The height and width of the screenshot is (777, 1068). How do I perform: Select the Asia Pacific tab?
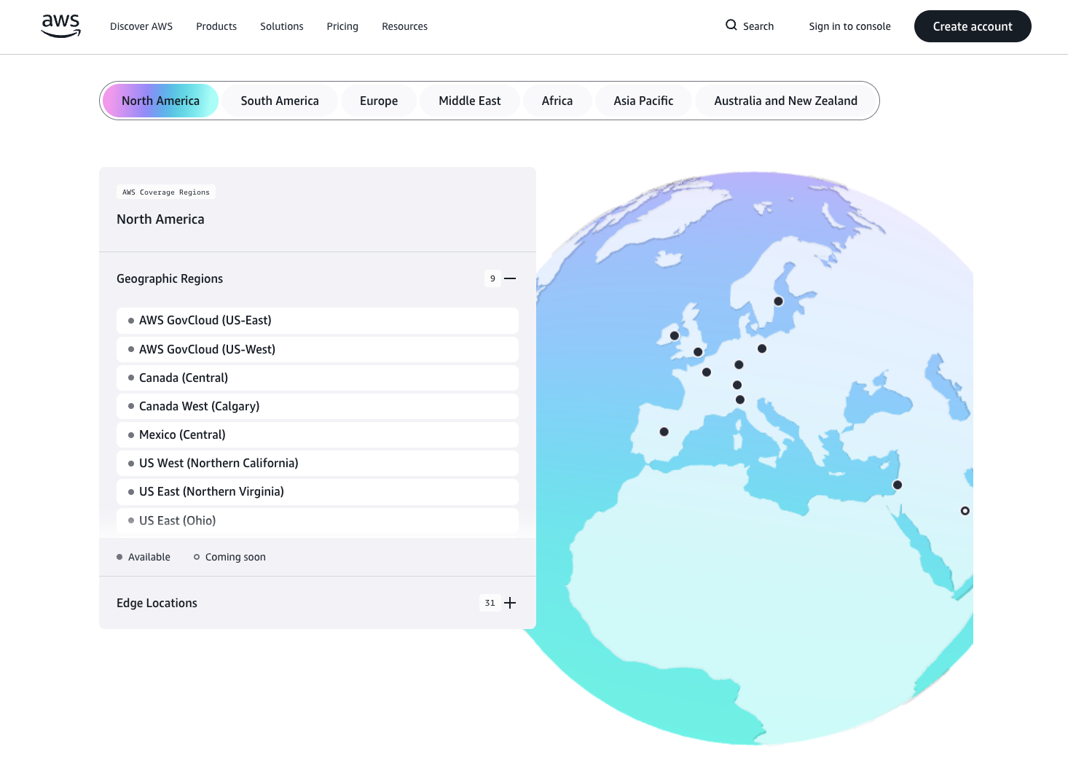click(643, 101)
